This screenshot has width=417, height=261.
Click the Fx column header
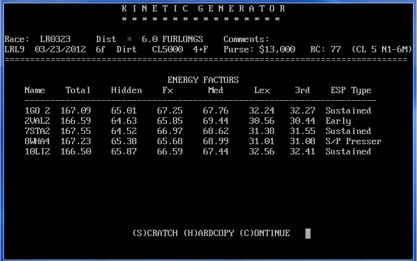point(168,90)
